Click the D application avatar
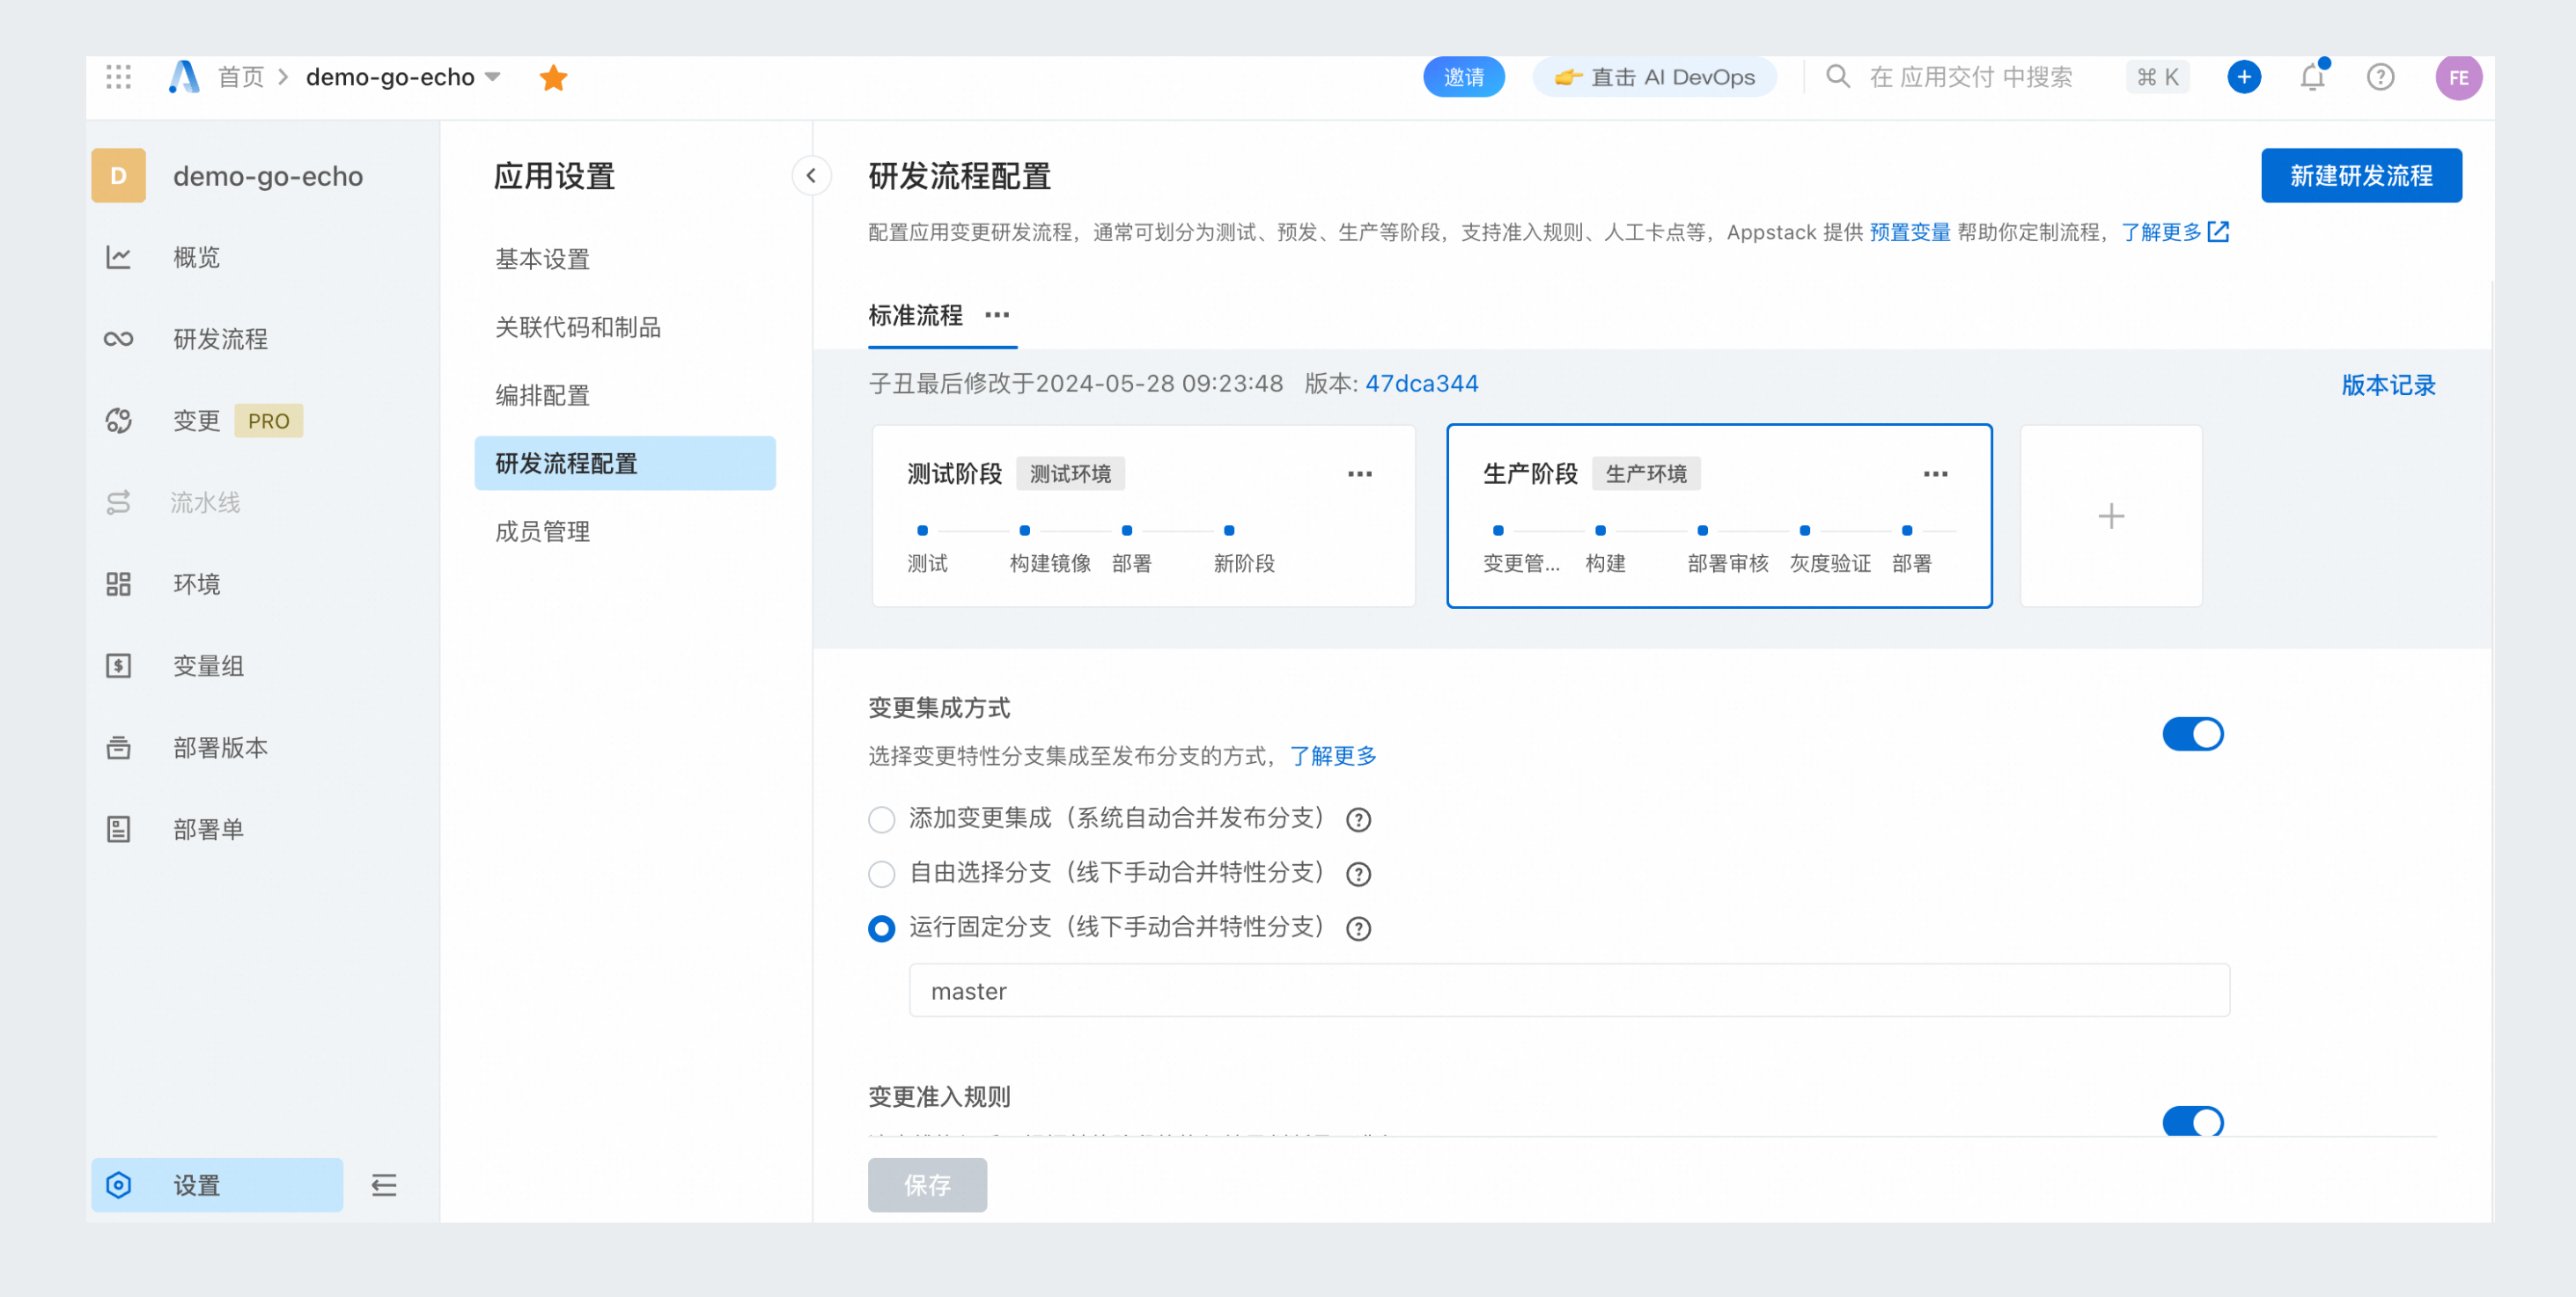Viewport: 2576px width, 1297px height. coord(119,176)
